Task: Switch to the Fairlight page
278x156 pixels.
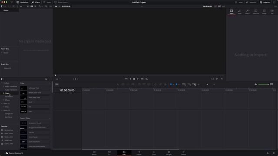Action: (169, 153)
